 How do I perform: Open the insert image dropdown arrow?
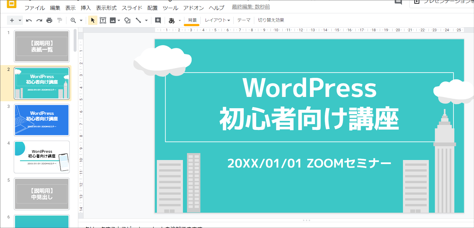click(119, 20)
